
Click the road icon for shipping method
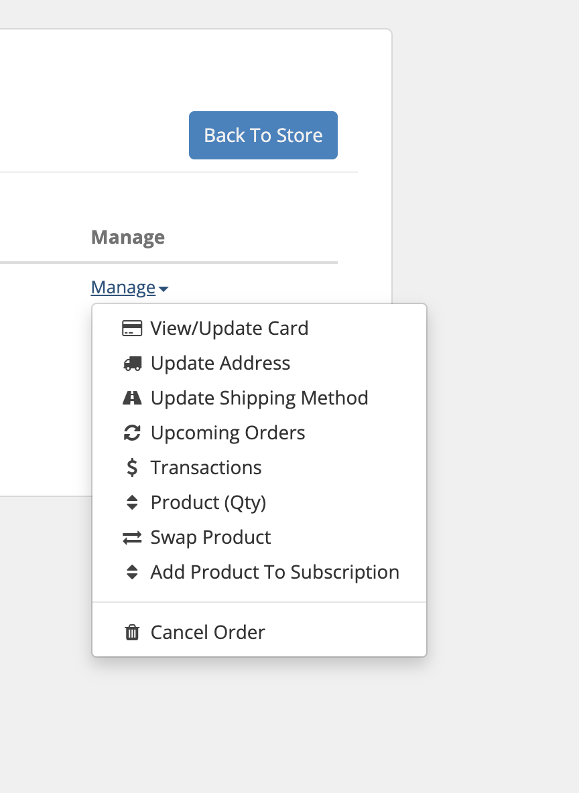[x=132, y=399]
